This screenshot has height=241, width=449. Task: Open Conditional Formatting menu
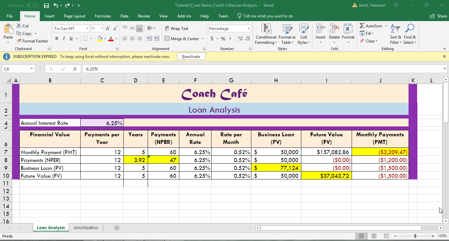coord(266,35)
